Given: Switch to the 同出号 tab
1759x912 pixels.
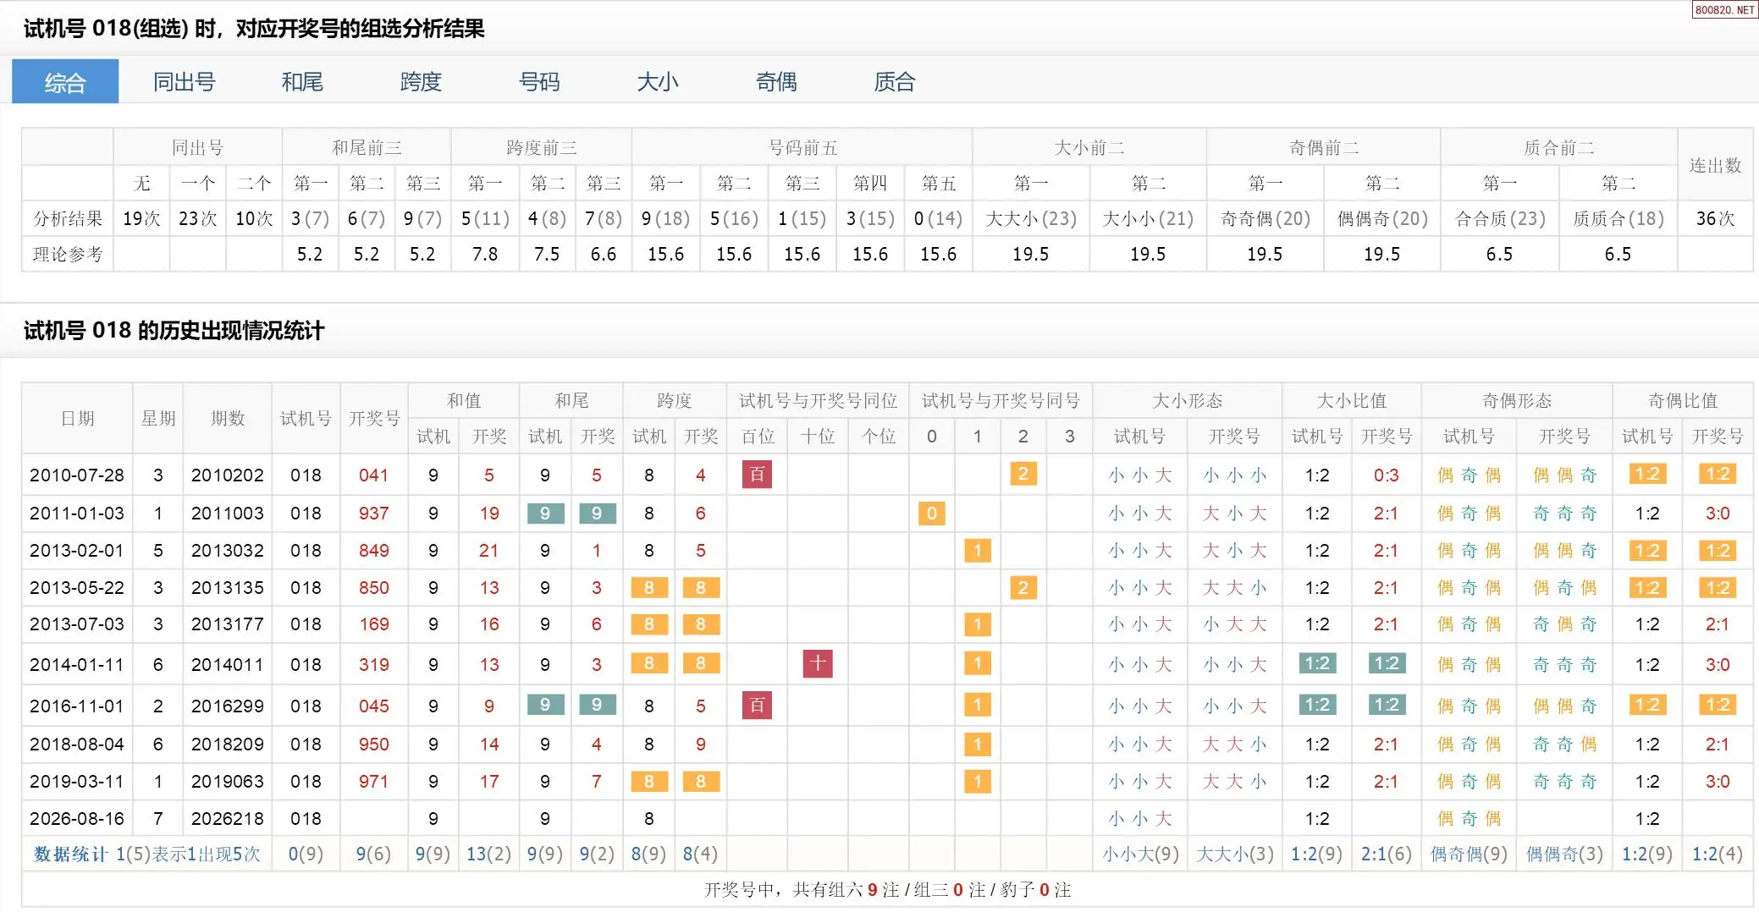Looking at the screenshot, I should click(x=184, y=82).
